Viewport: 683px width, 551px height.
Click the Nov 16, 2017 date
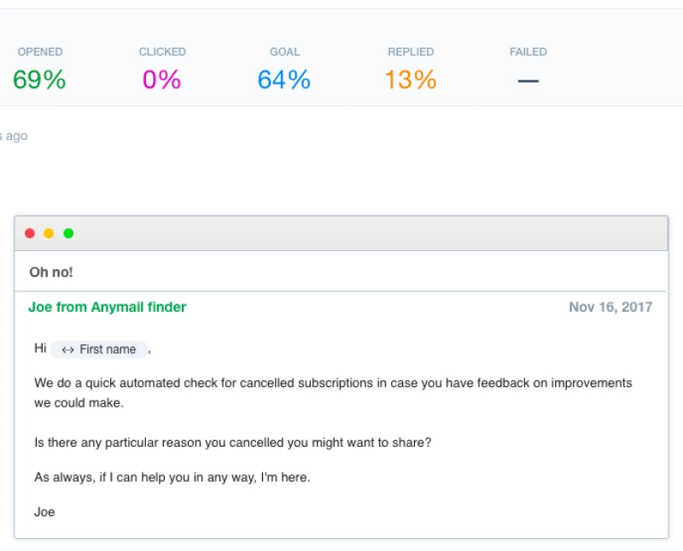pos(610,308)
